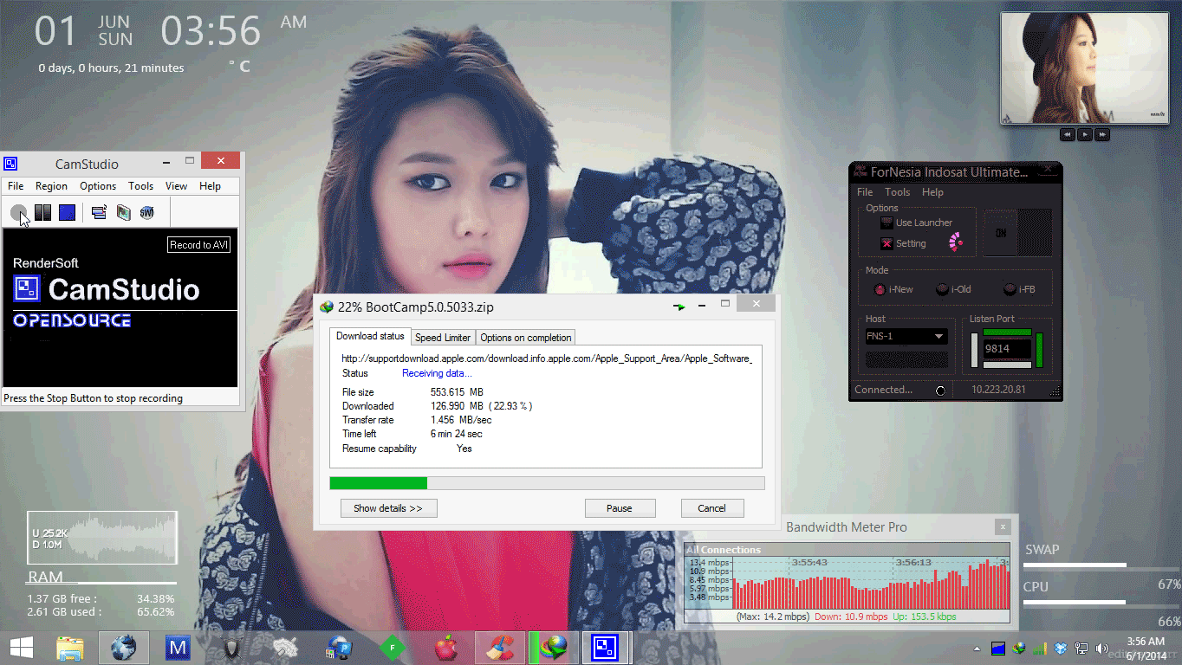Screen dimensions: 1182x665
Task: Open the green diamond F taskbar icon
Action: pyautogui.click(x=393, y=648)
